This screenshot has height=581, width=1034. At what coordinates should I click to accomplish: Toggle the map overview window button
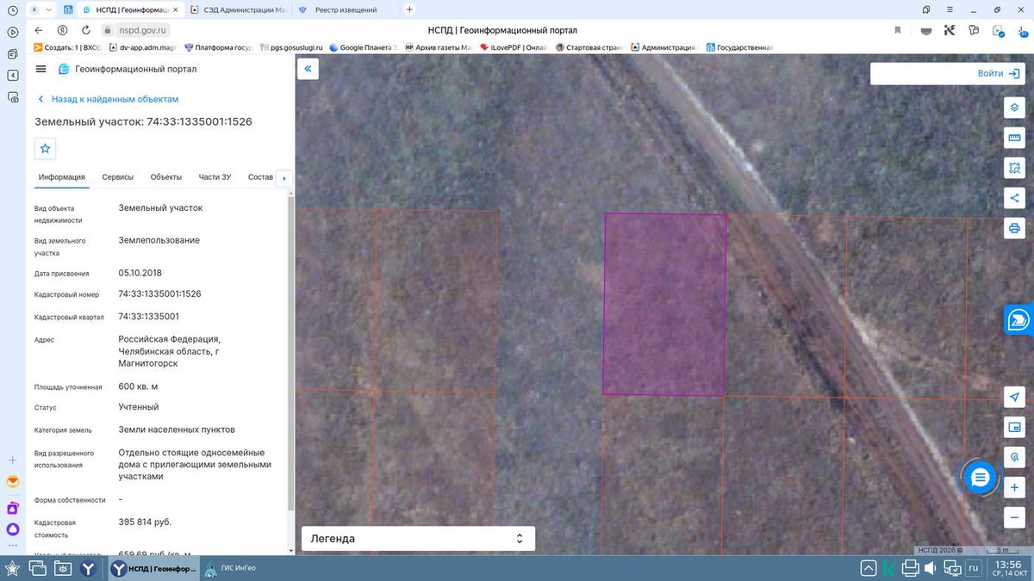[x=1014, y=427]
